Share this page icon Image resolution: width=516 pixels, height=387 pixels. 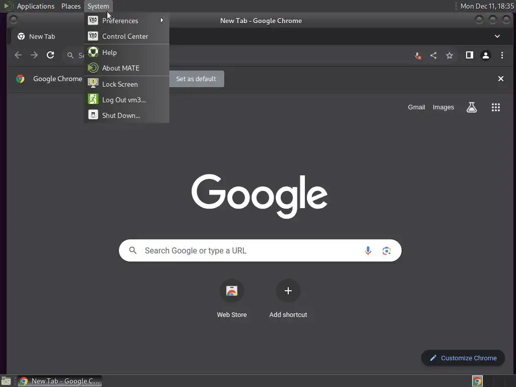[433, 55]
